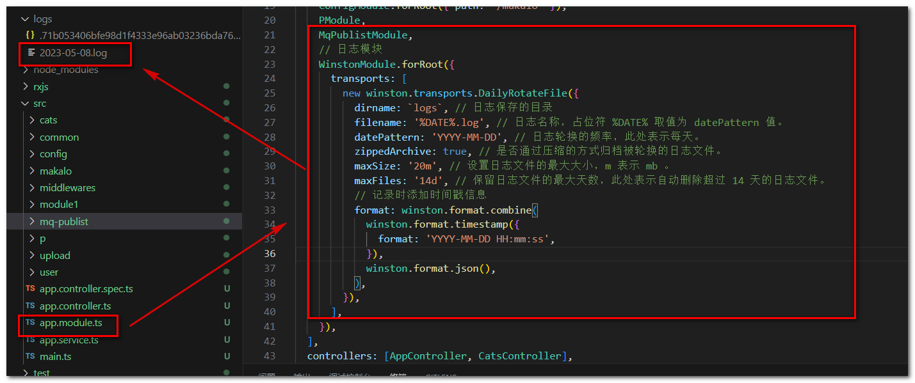Click the U untracked badge on app.service.ts
The image size is (915, 383).
pos(227,339)
